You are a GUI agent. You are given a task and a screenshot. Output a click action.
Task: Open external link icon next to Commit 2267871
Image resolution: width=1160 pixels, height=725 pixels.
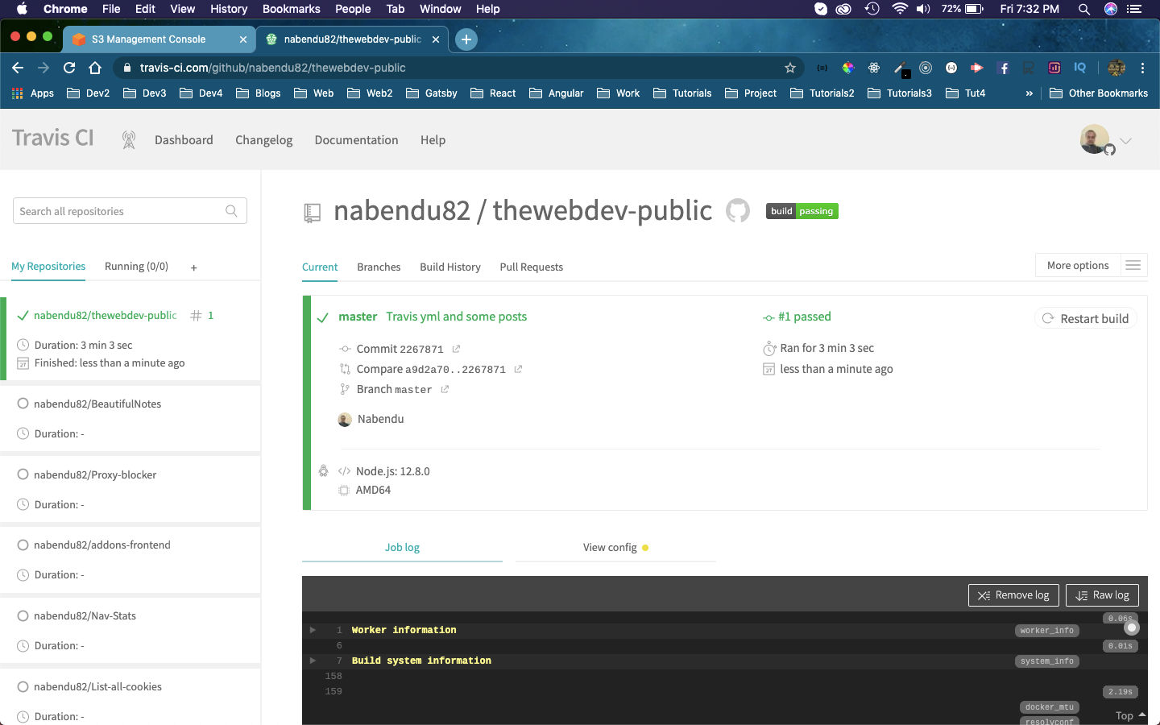(456, 349)
